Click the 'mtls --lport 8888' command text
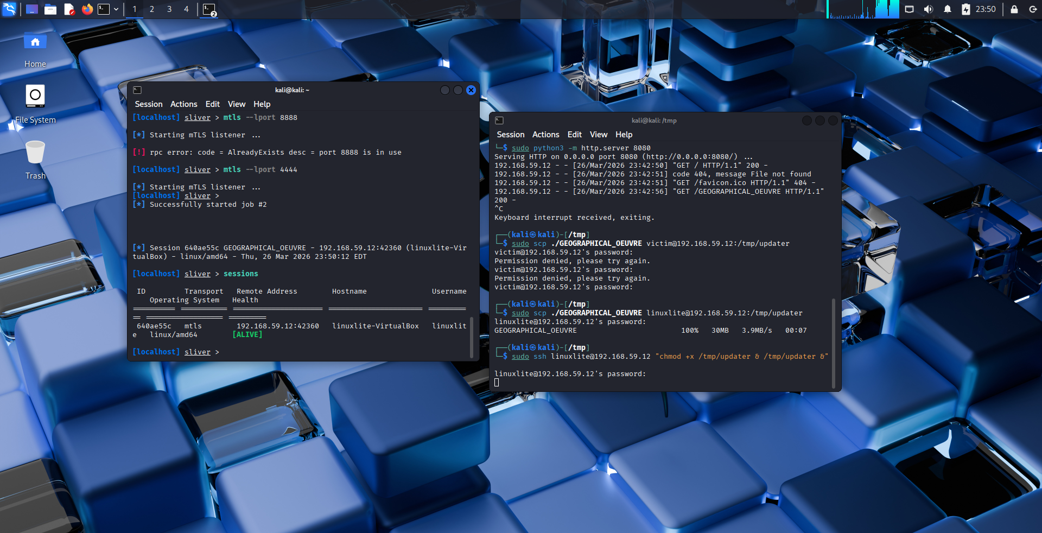Screen dimensions: 1042x533 click(x=260, y=117)
